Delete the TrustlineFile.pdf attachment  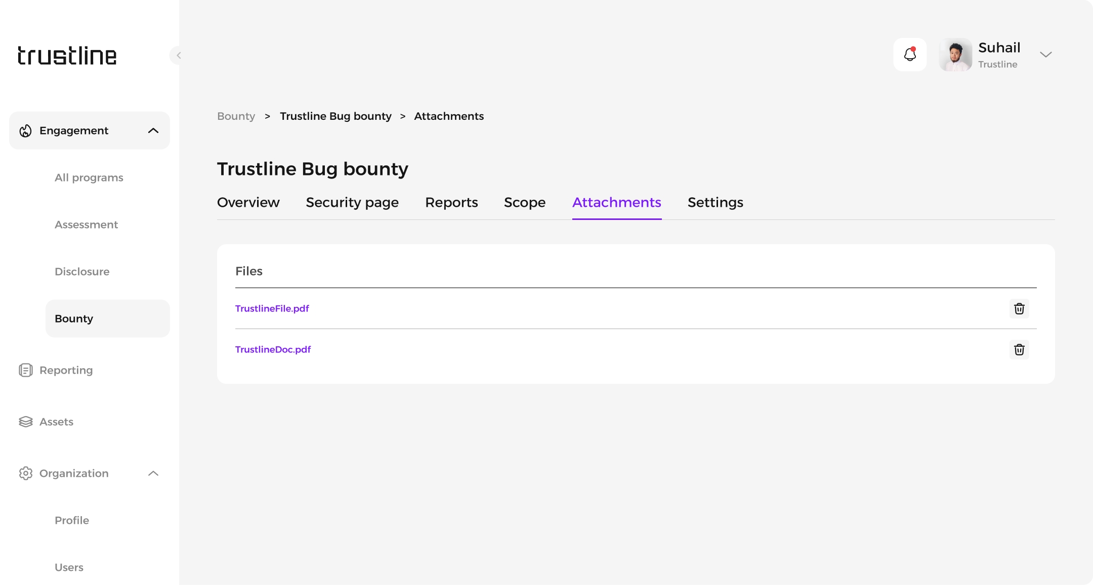pyautogui.click(x=1019, y=308)
